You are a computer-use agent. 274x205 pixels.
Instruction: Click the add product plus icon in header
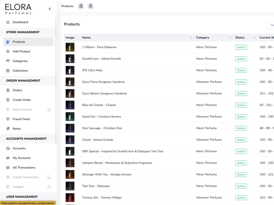tap(90, 6)
